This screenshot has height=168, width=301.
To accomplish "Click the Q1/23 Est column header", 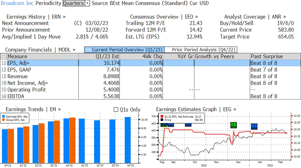I will click(x=99, y=56).
